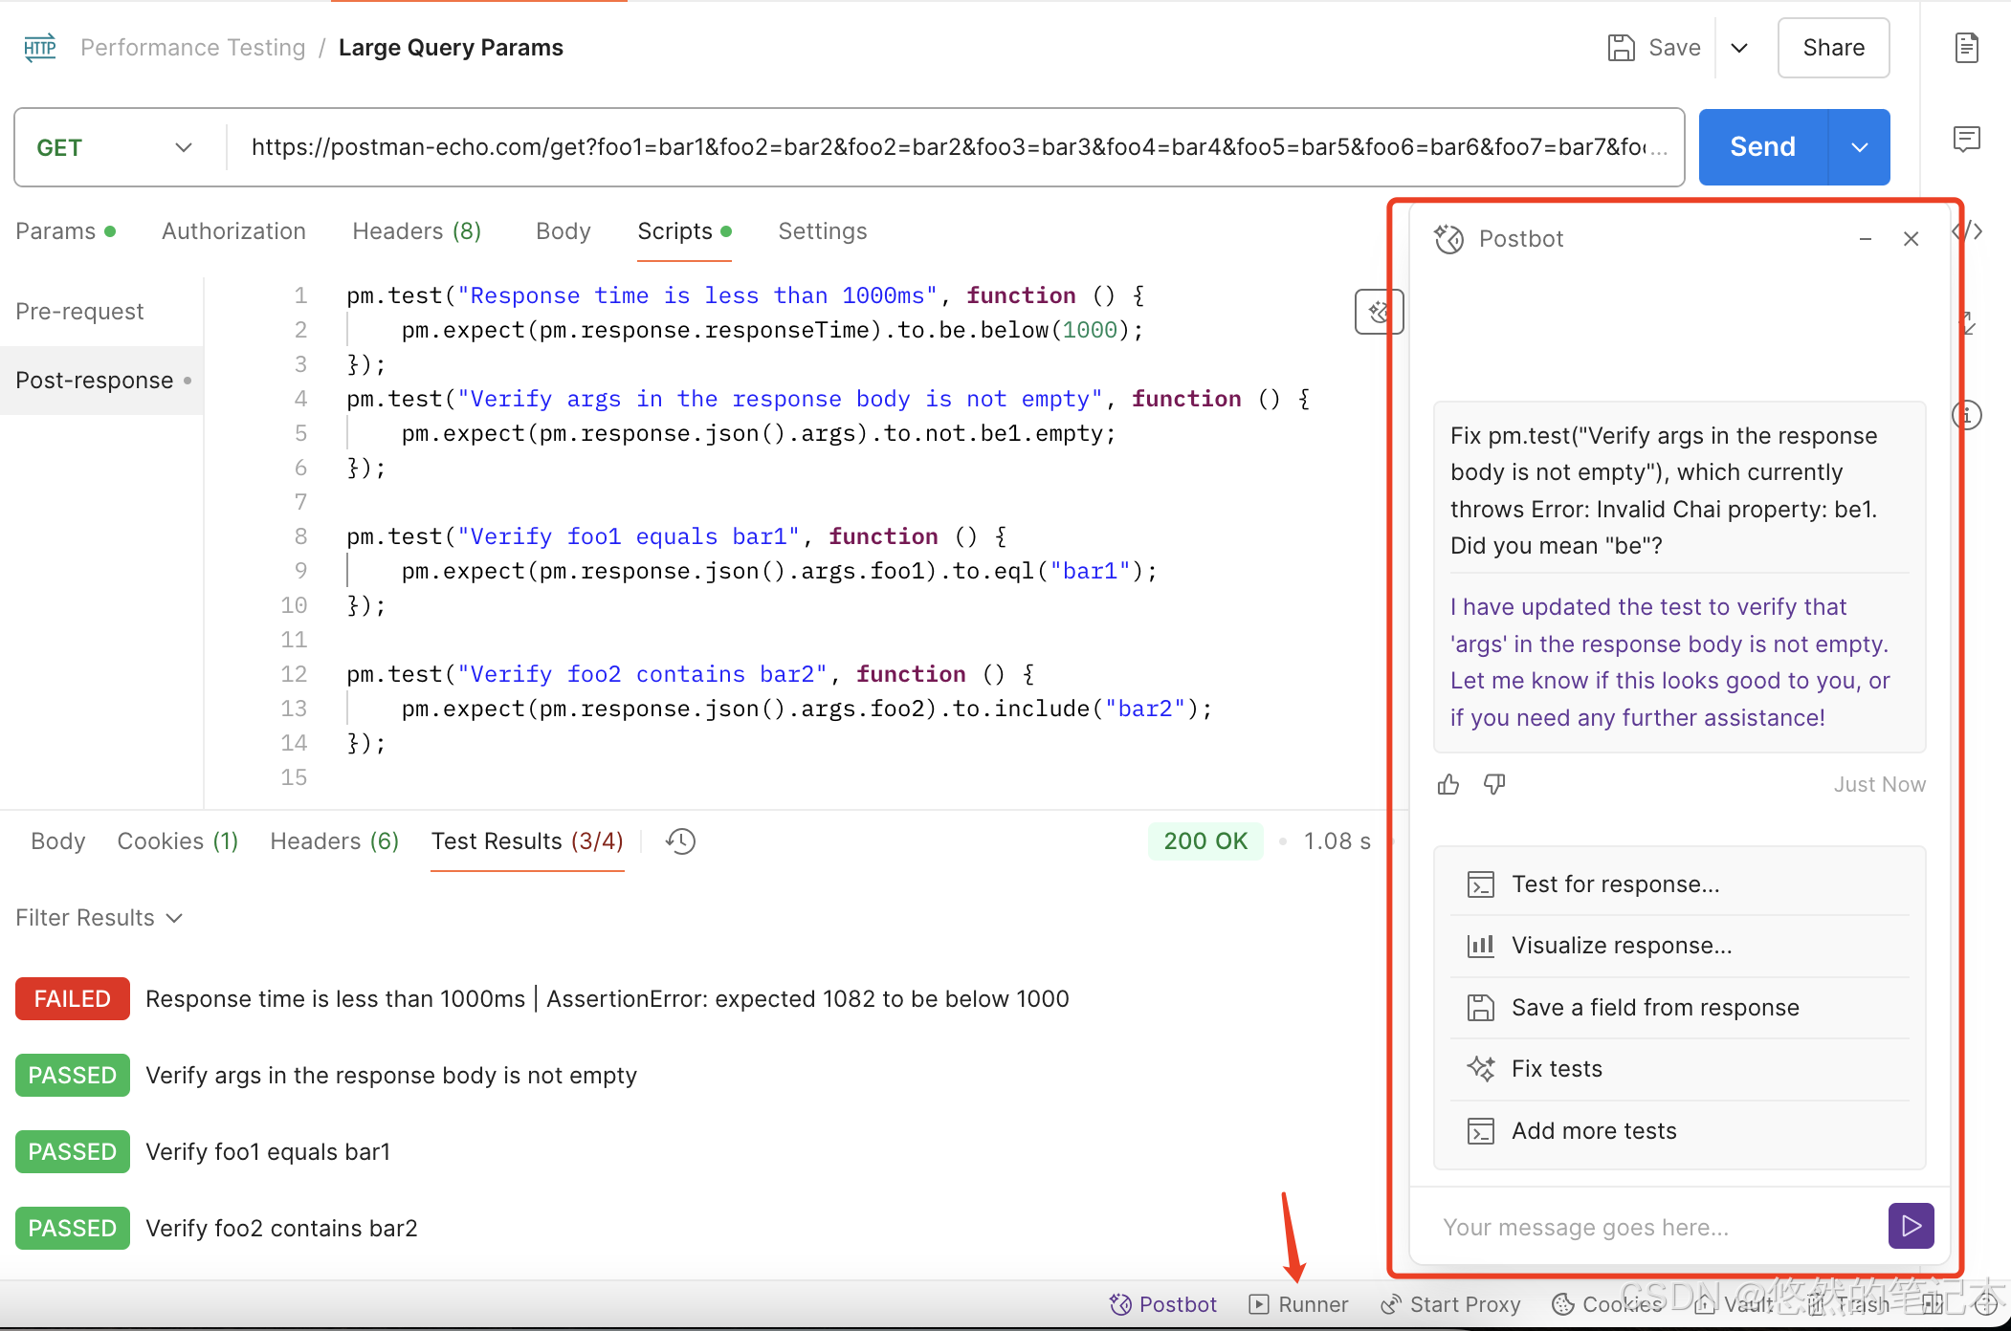Expand the Filter Results dropdown
Image resolution: width=2011 pixels, height=1331 pixels.
(x=99, y=918)
